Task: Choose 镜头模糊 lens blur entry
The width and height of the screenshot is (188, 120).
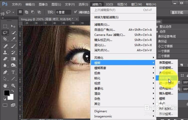Action: coord(166,93)
